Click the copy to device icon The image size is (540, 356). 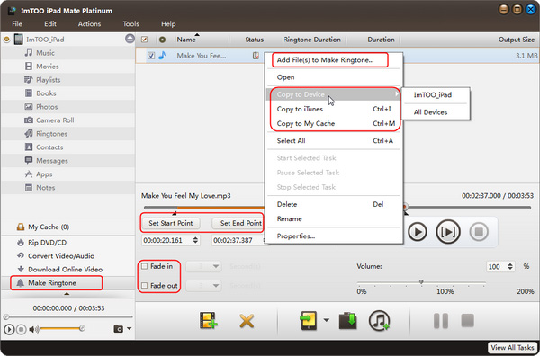tap(308, 320)
